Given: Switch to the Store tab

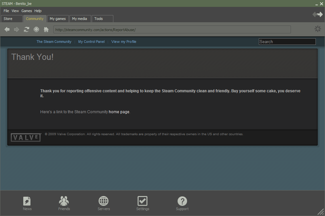Looking at the screenshot, I should point(11,19).
